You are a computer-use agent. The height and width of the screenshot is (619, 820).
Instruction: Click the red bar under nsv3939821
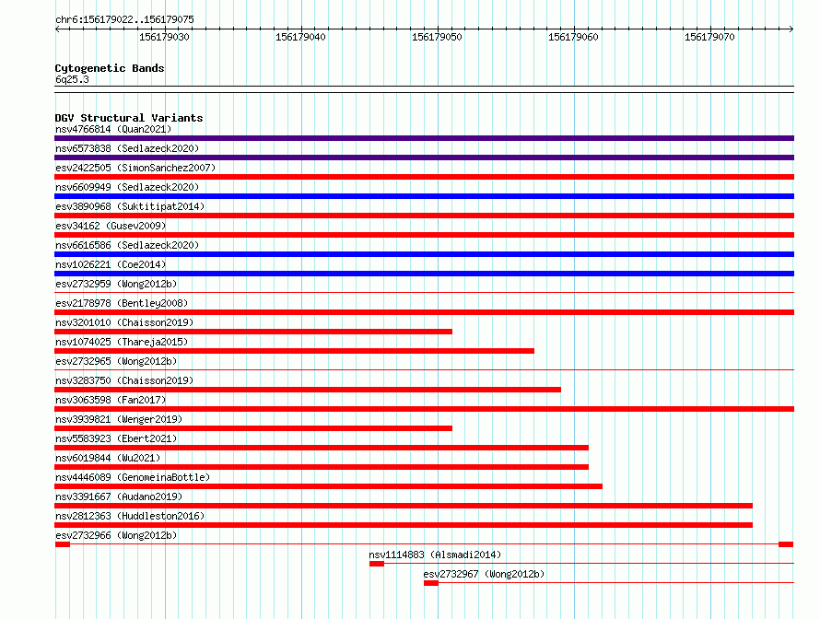click(253, 428)
